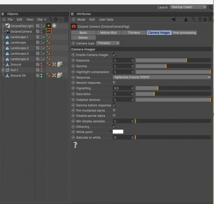Toggle visibility dots for Ground

[41, 64]
